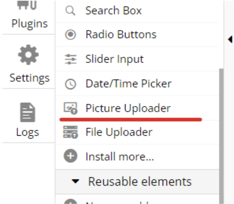Choose the File Uploader element label
This screenshot has height=204, width=234.
tap(119, 132)
